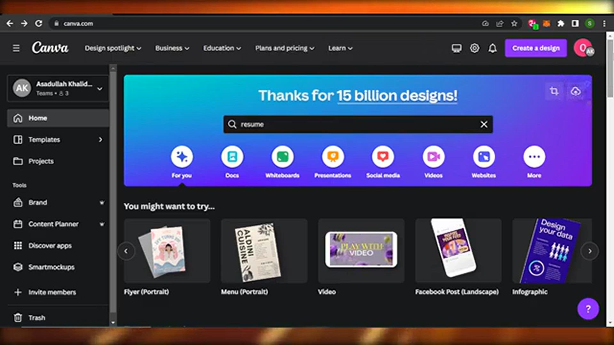This screenshot has width=614, height=345.
Task: Click the Create a design button
Action: click(x=536, y=48)
